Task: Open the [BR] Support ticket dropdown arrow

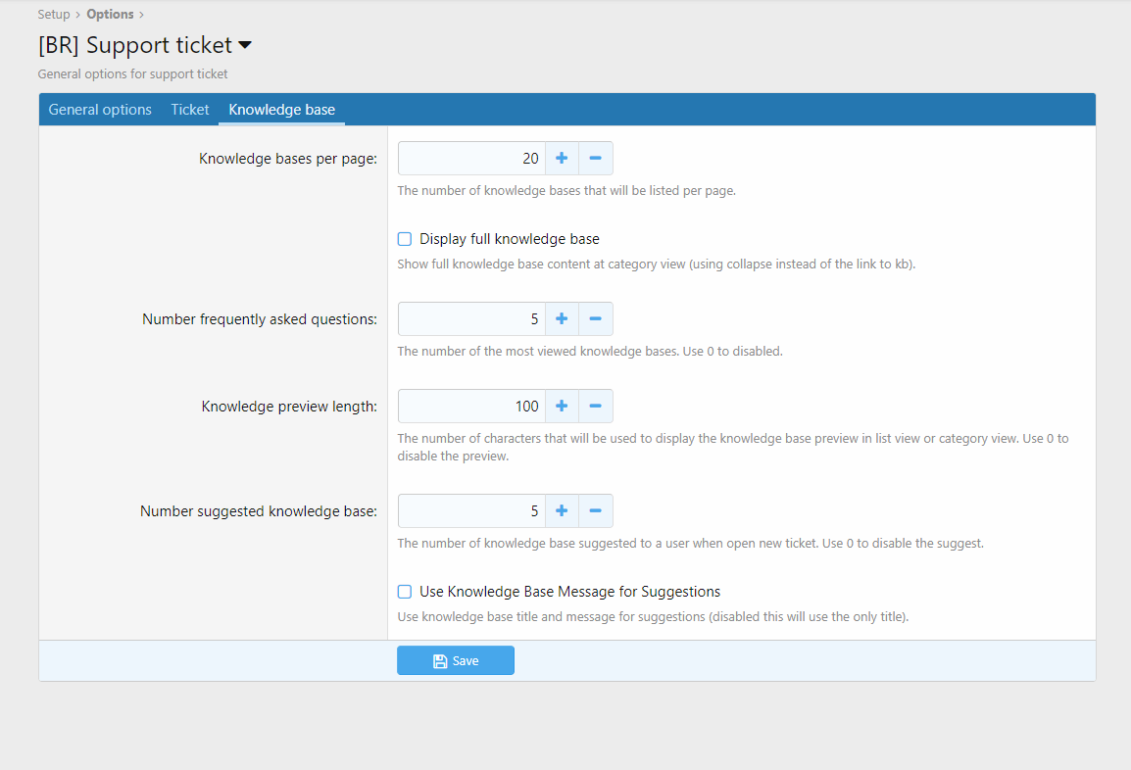Action: point(245,46)
